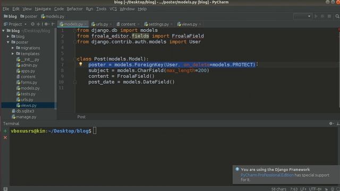The height and width of the screenshot is (191, 340).
Task: Select __init__.py in project tree
Action: coord(28,59)
